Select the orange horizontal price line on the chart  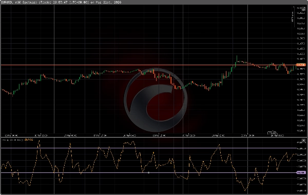click(148, 65)
